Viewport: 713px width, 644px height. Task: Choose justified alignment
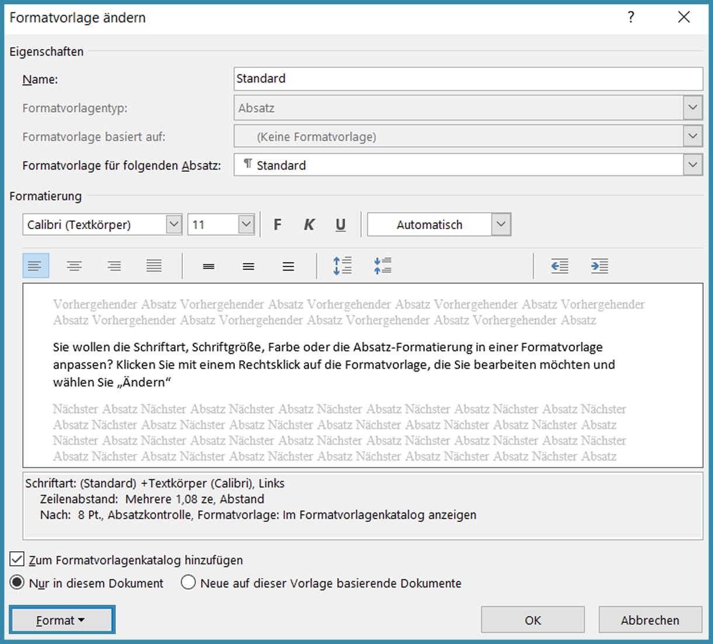coord(154,266)
